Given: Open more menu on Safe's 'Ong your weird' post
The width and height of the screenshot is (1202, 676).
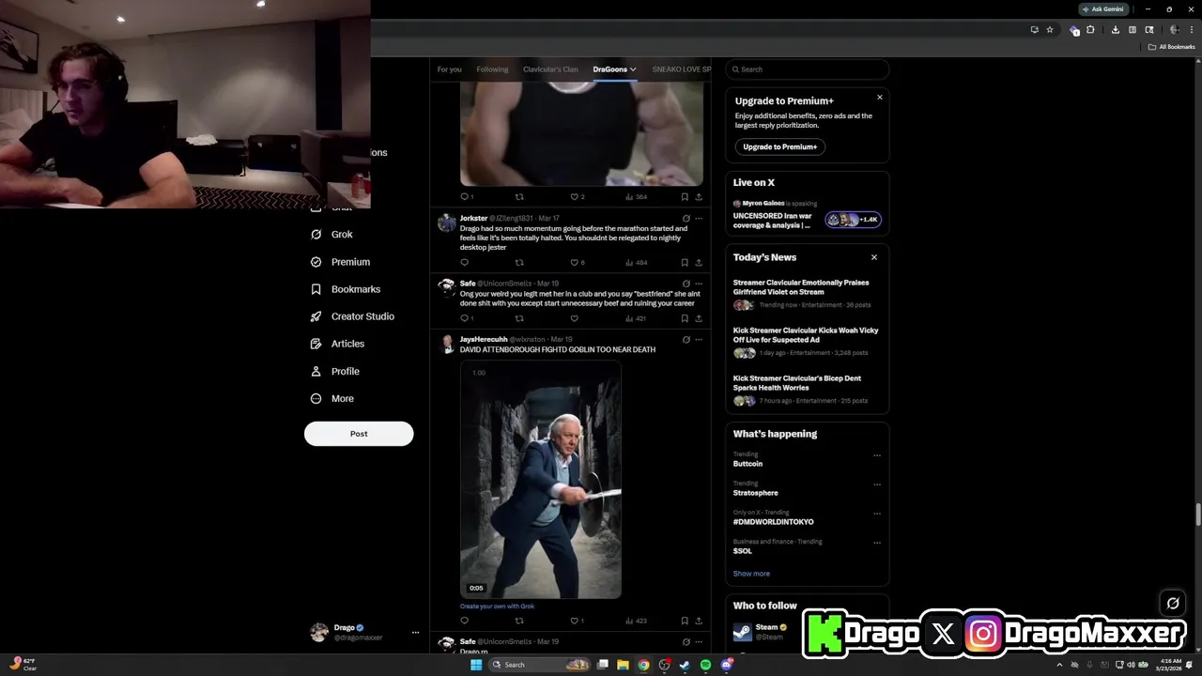Looking at the screenshot, I should (699, 284).
